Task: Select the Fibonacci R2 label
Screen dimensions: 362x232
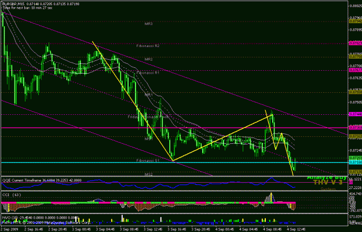Action: click(x=148, y=46)
